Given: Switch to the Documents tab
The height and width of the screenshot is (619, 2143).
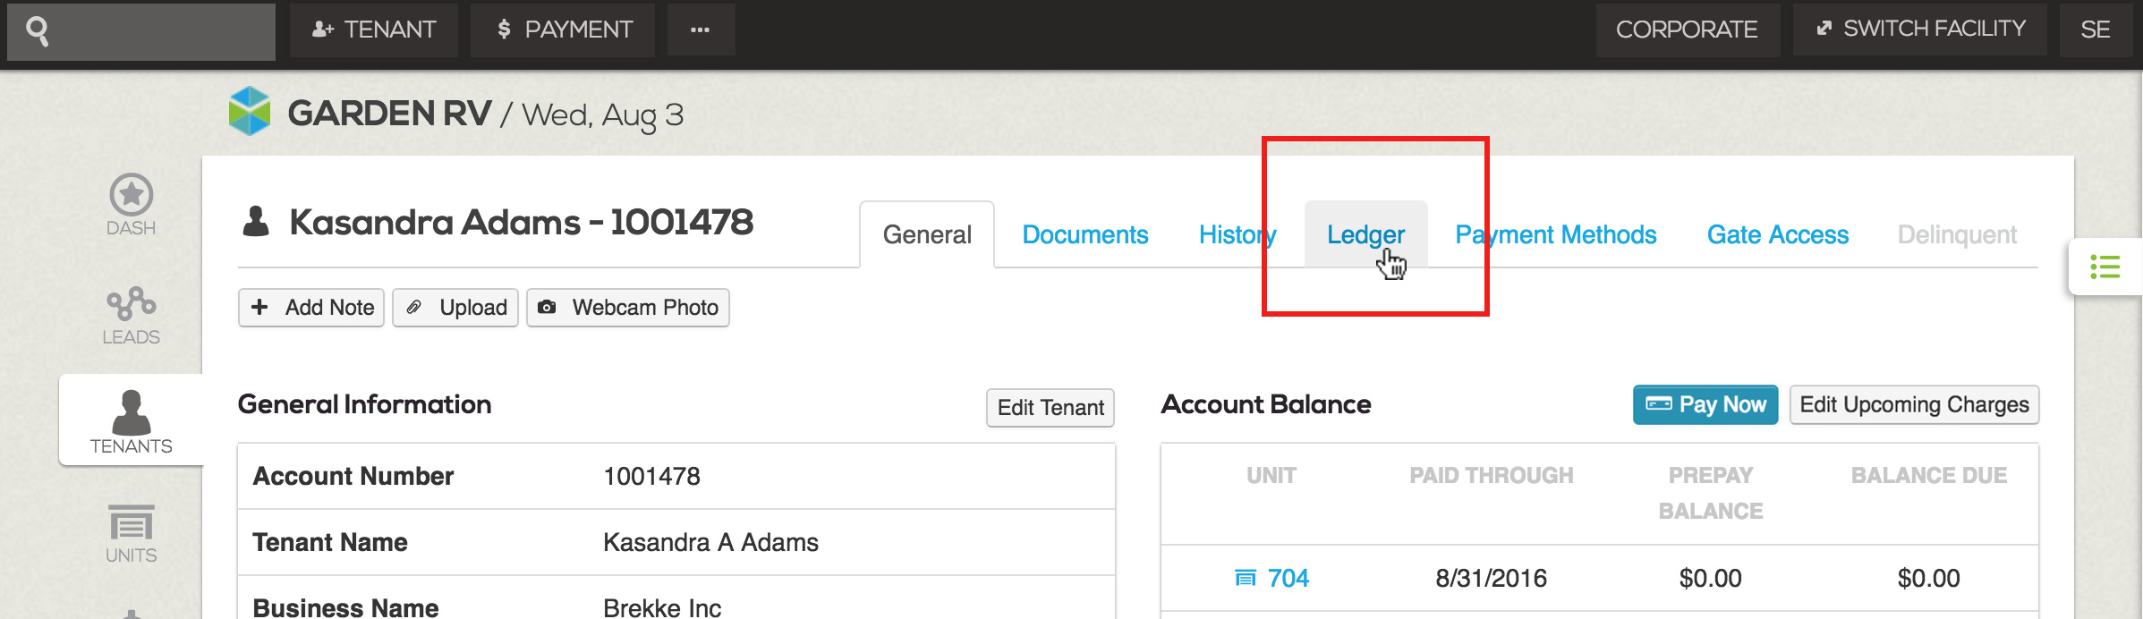Looking at the screenshot, I should pos(1085,234).
